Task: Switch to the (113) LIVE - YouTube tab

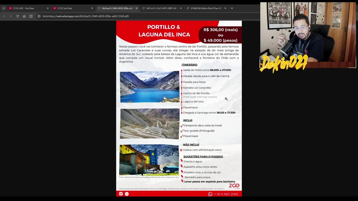Action: 28,8
